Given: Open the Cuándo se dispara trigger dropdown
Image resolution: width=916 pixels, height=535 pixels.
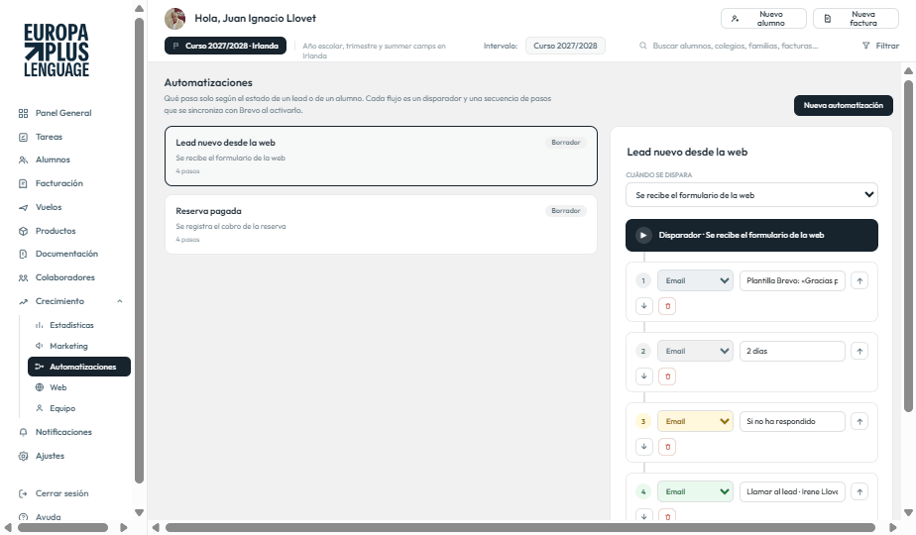Looking at the screenshot, I should (751, 195).
